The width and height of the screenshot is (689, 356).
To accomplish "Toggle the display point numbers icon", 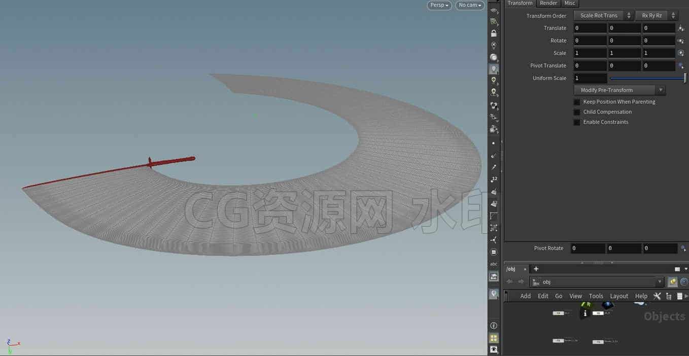I will click(494, 179).
